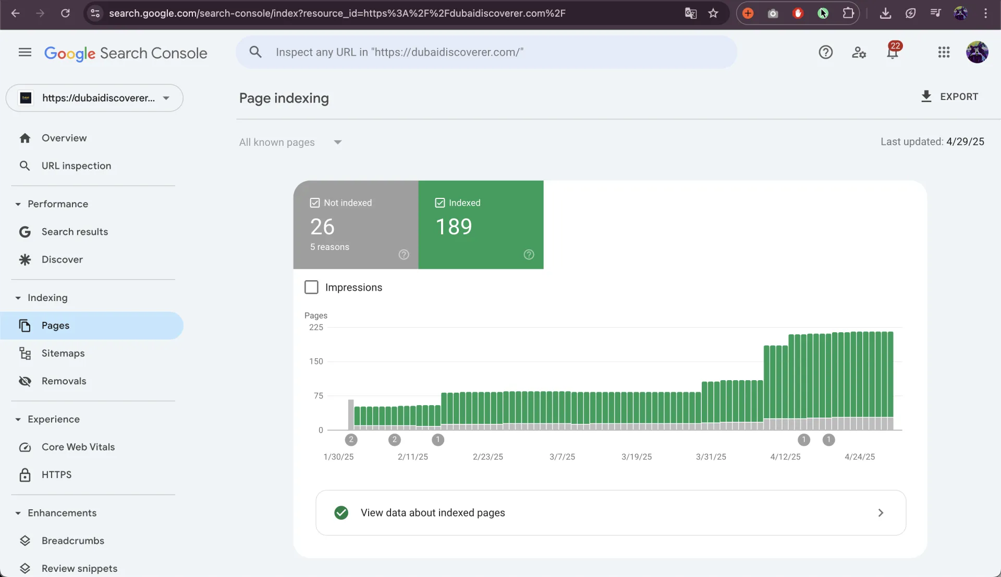Click the browser address bar URL
This screenshot has width=1001, height=577.
[337, 14]
